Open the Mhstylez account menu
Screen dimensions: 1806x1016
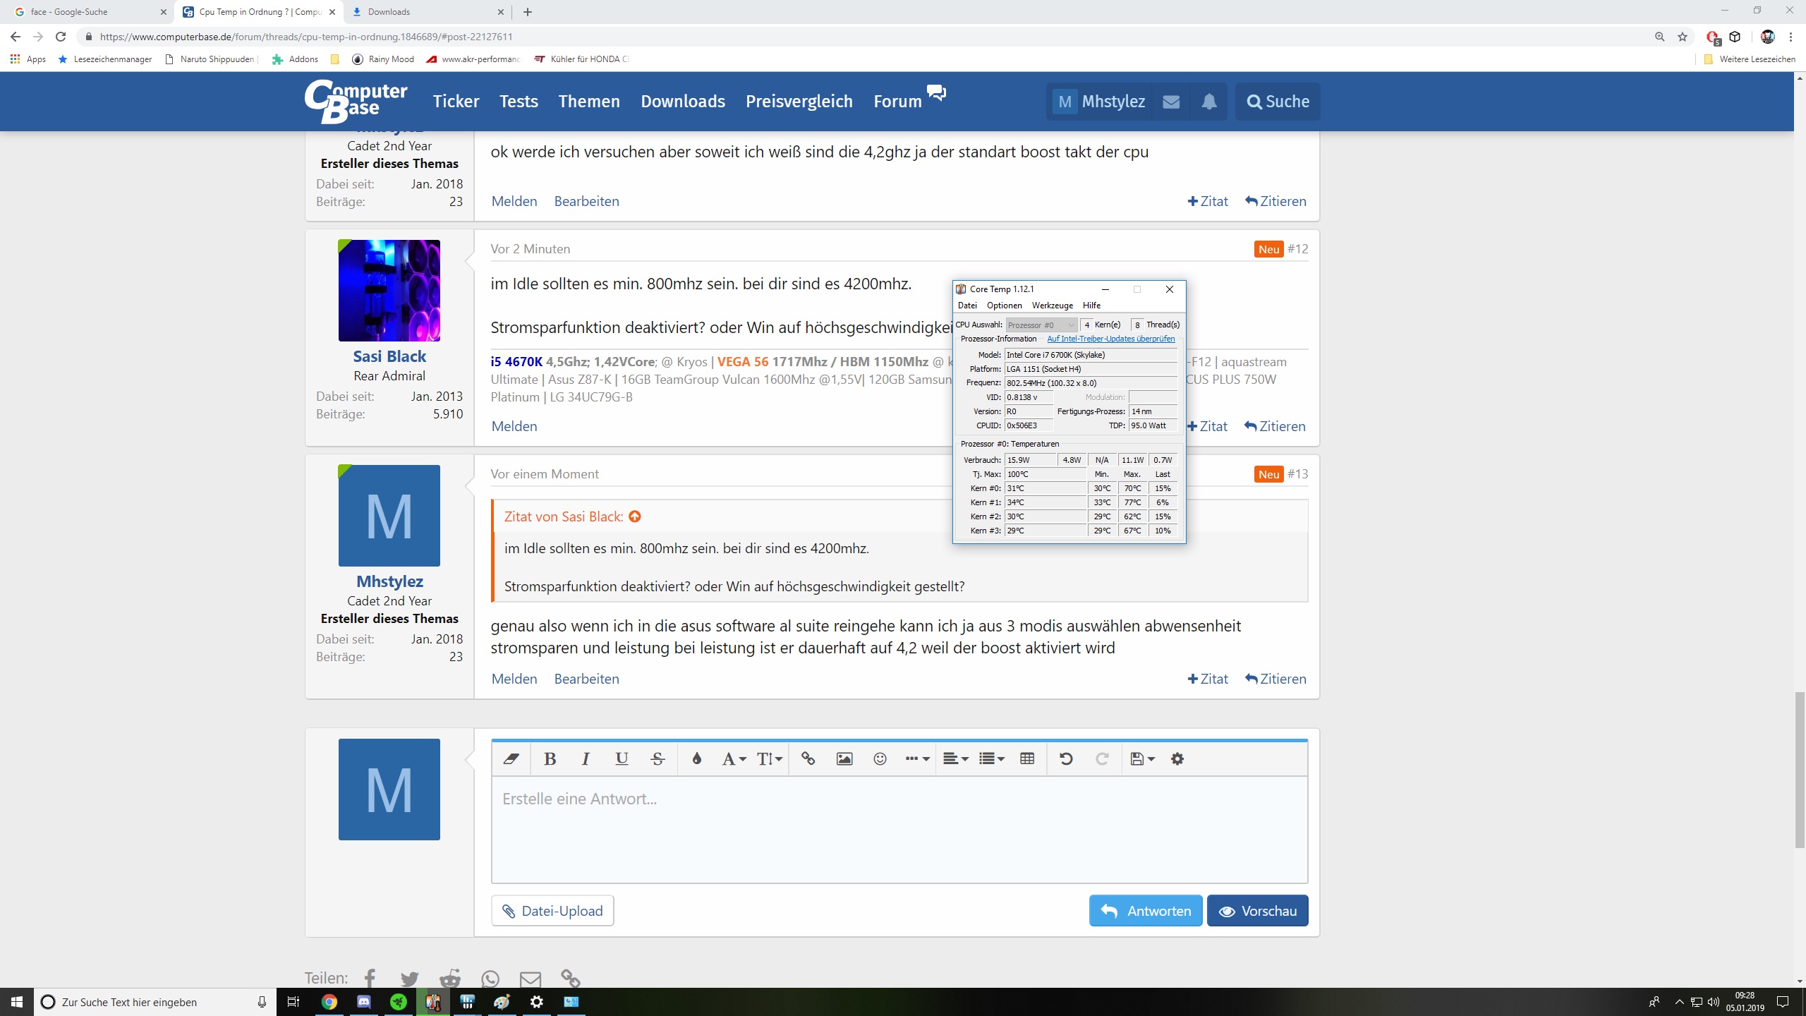click(1099, 102)
